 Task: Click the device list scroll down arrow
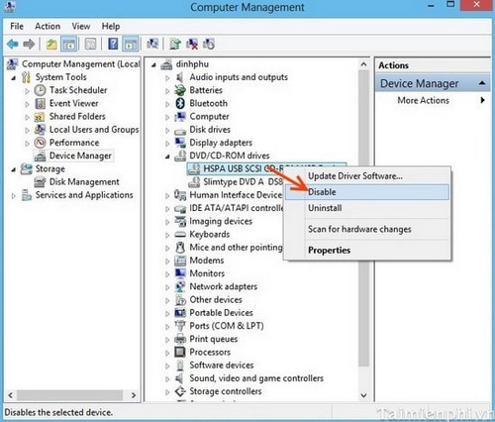[363, 395]
